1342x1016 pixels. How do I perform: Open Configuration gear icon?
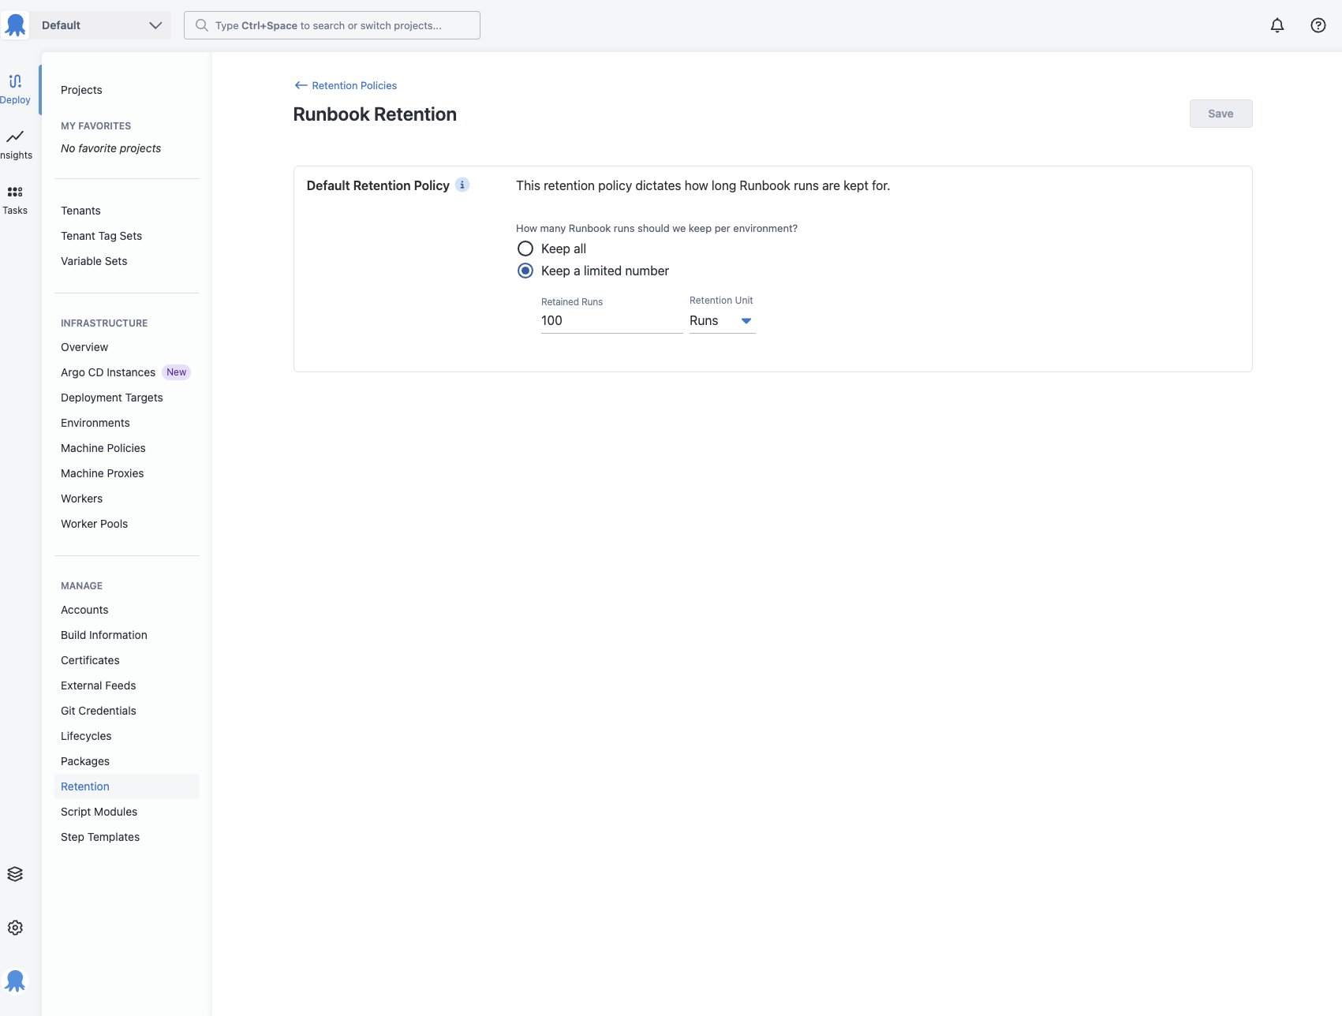pyautogui.click(x=15, y=928)
